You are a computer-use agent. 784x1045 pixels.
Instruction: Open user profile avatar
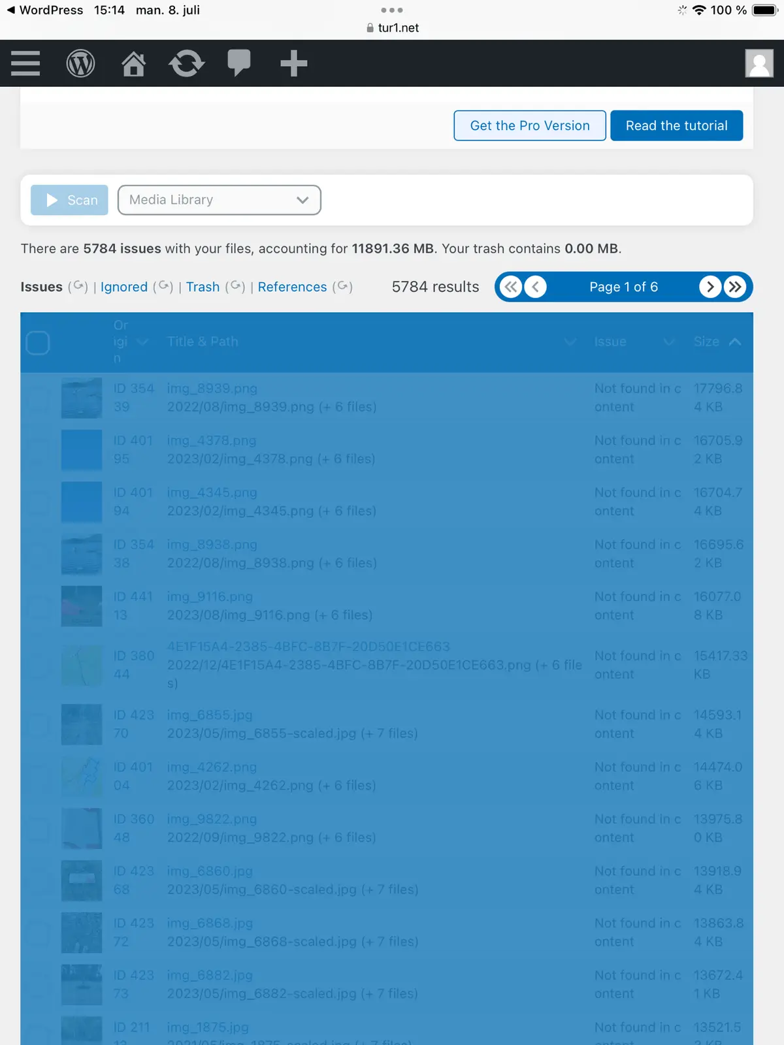click(x=759, y=63)
